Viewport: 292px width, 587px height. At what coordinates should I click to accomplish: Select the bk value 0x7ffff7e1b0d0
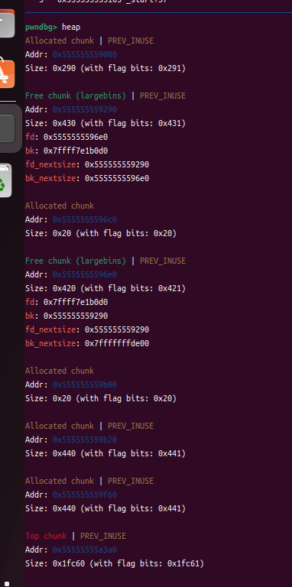click(x=76, y=151)
